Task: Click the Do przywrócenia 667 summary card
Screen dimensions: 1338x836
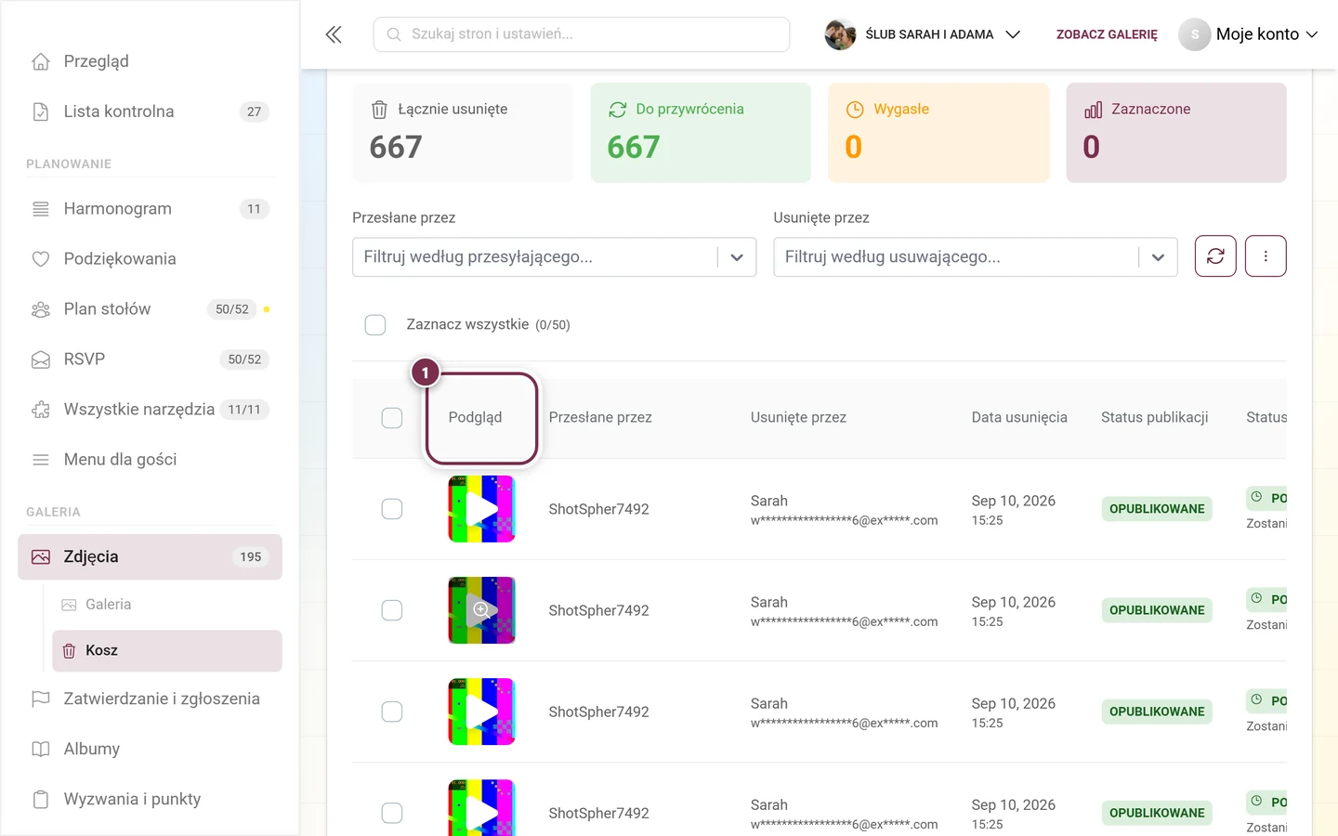Action: point(701,133)
